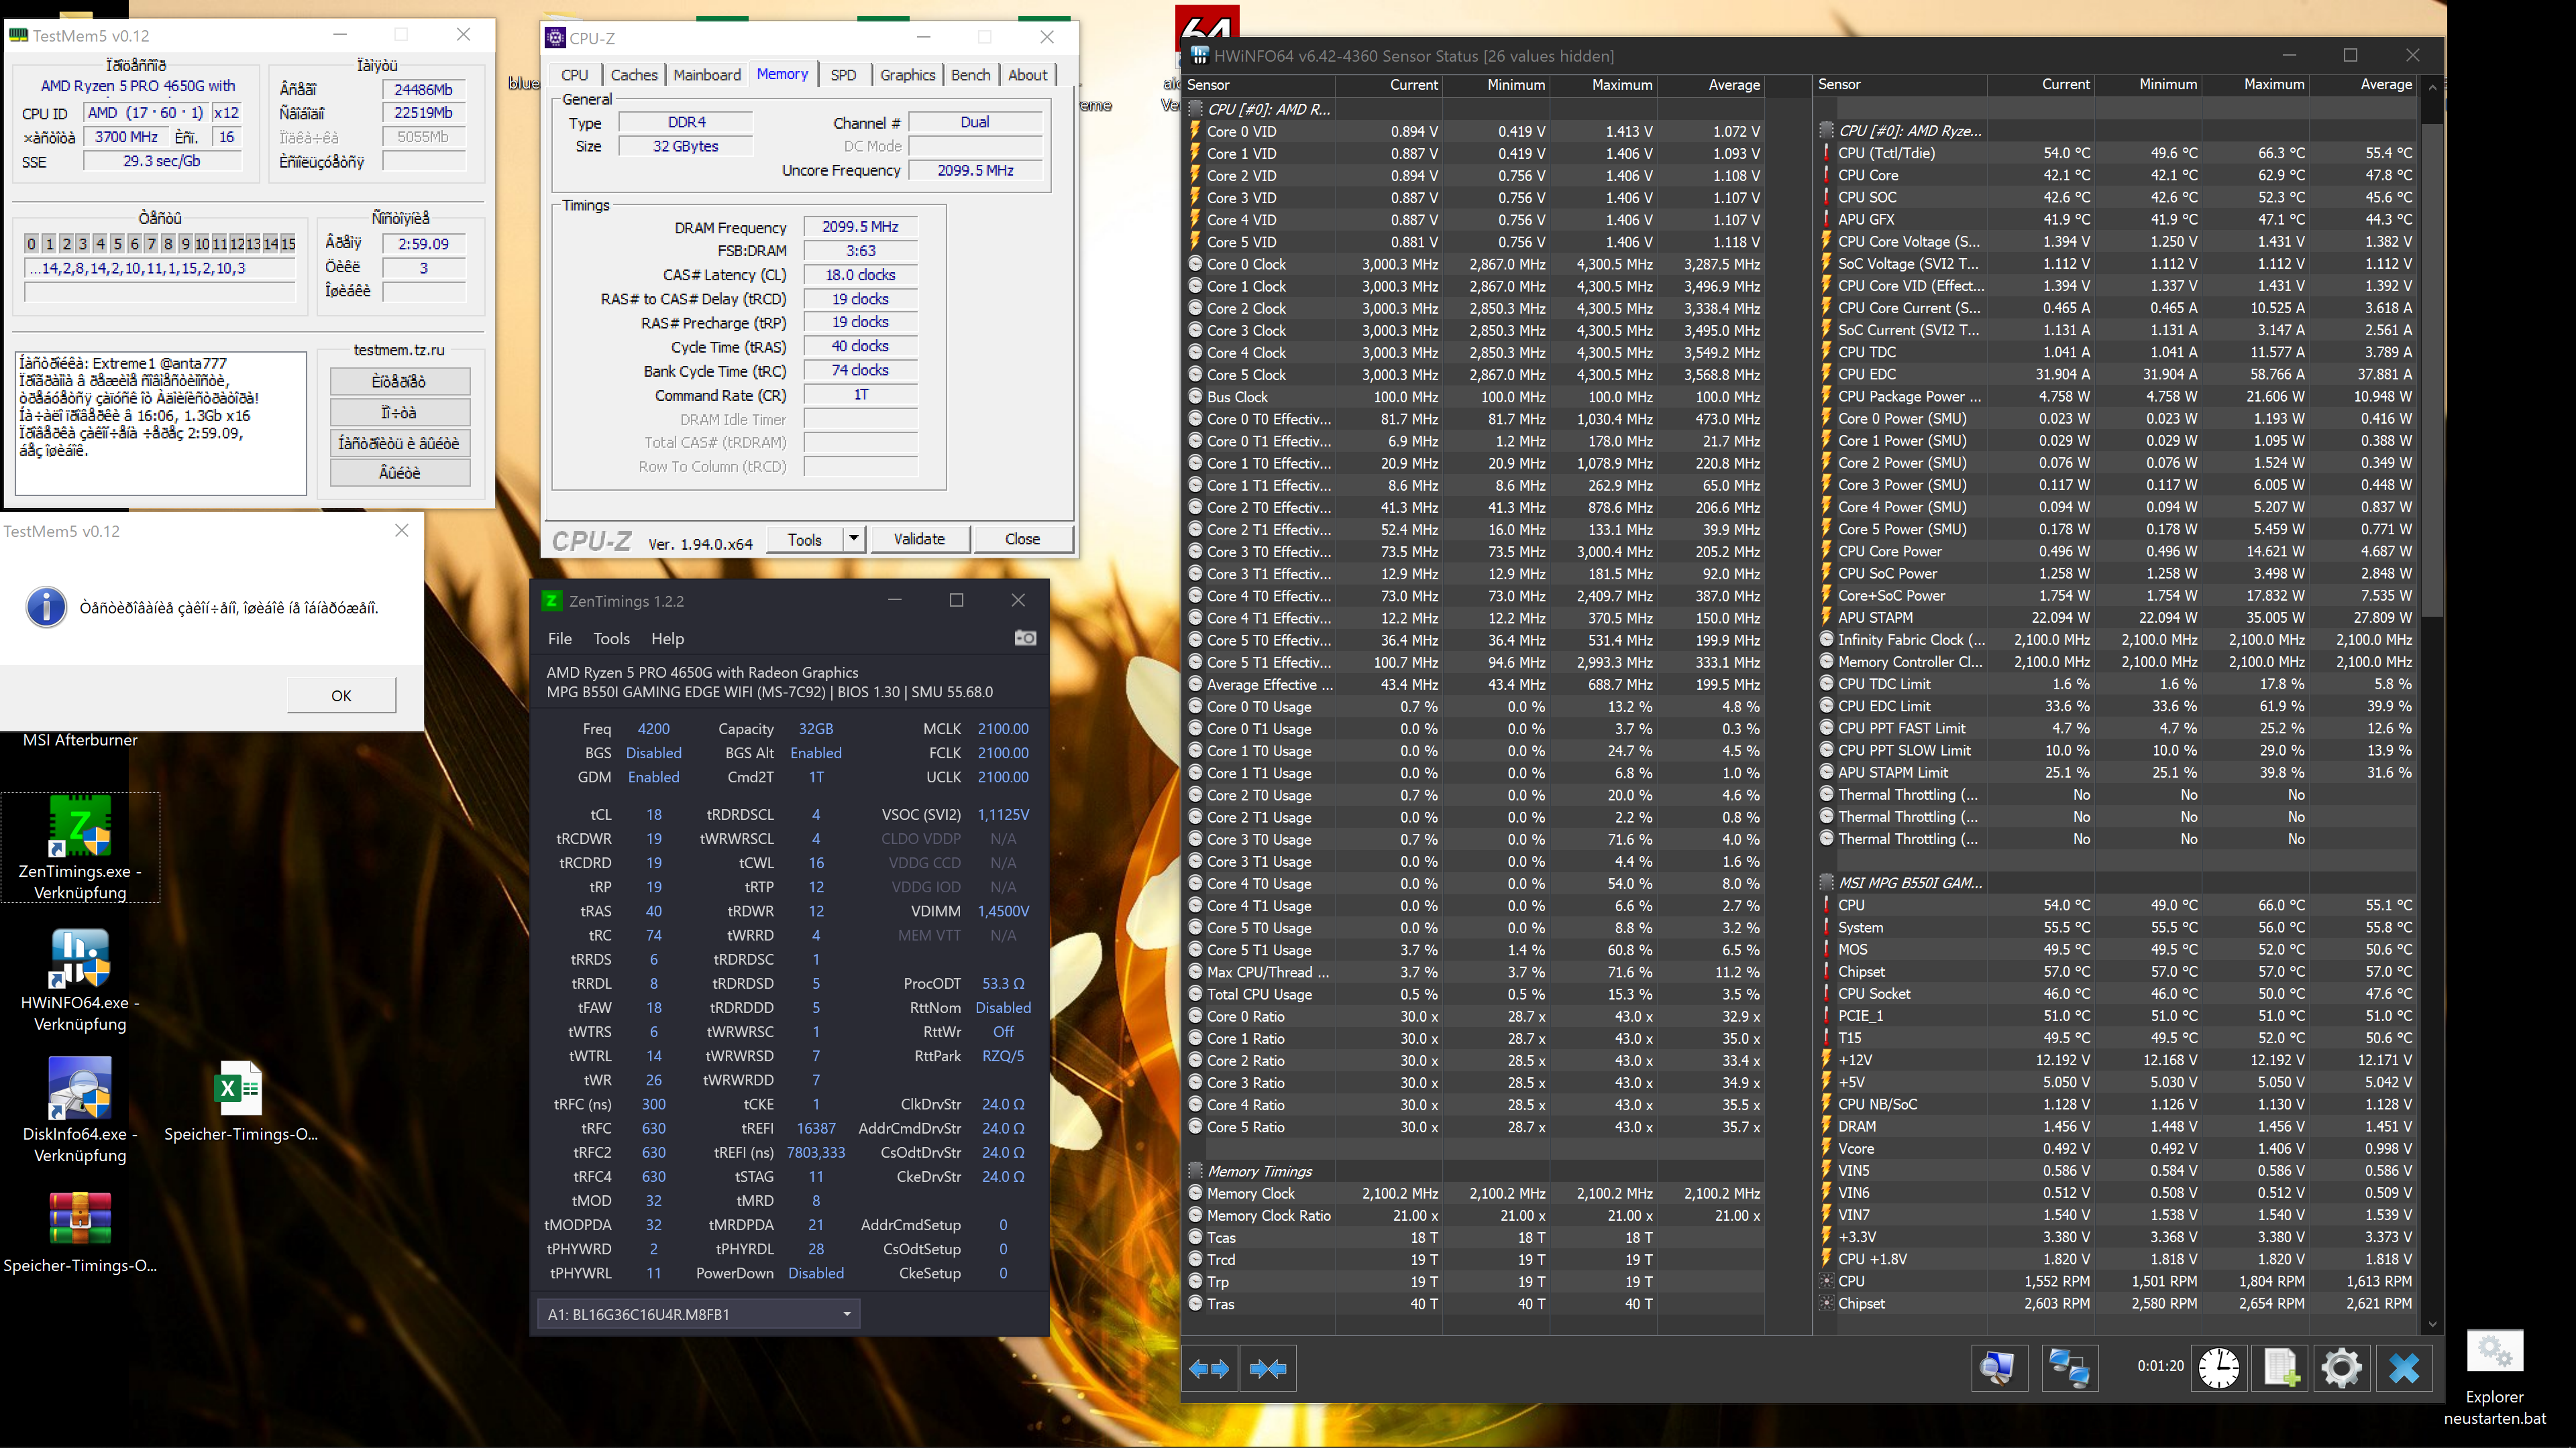The width and height of the screenshot is (2576, 1448).
Task: Click the collapse columns arrows icon in HWiNFO
Action: pyautogui.click(x=1268, y=1368)
